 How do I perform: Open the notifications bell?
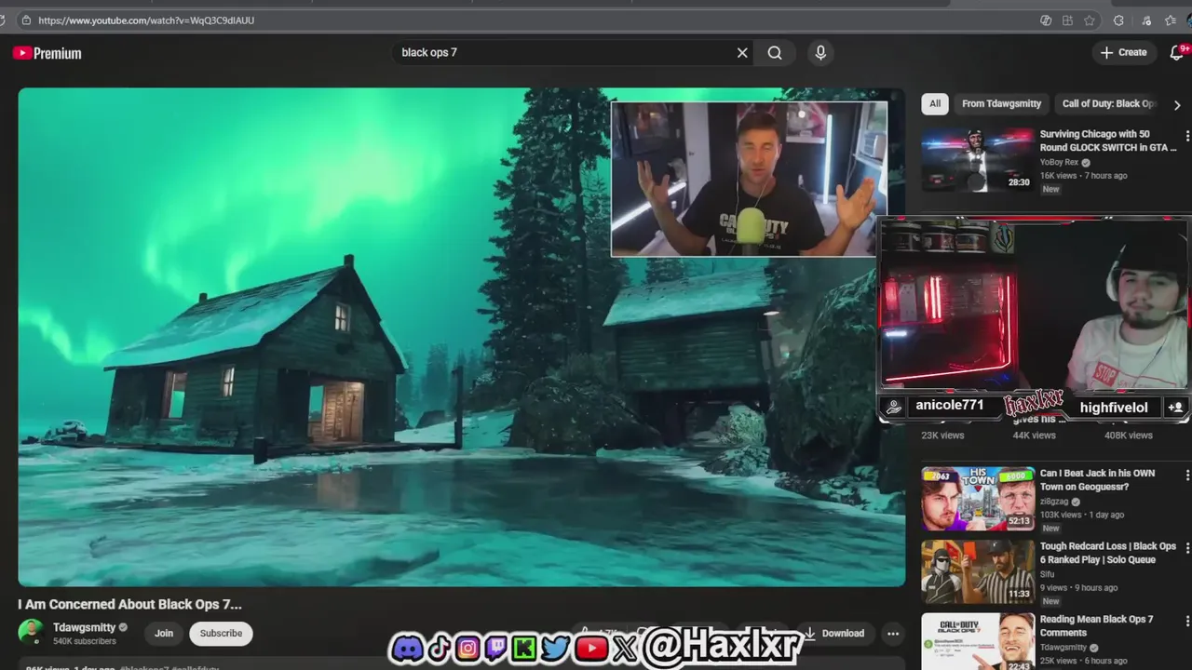click(x=1177, y=53)
